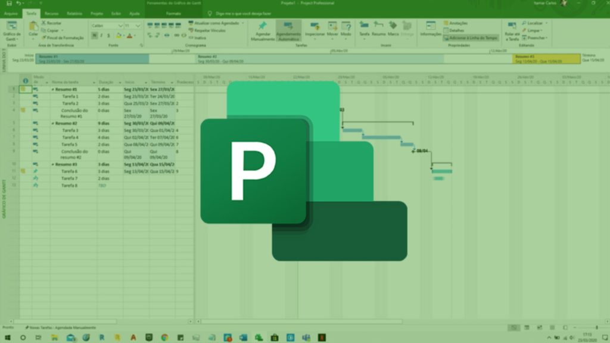Open the Ajuda tab

[135, 14]
